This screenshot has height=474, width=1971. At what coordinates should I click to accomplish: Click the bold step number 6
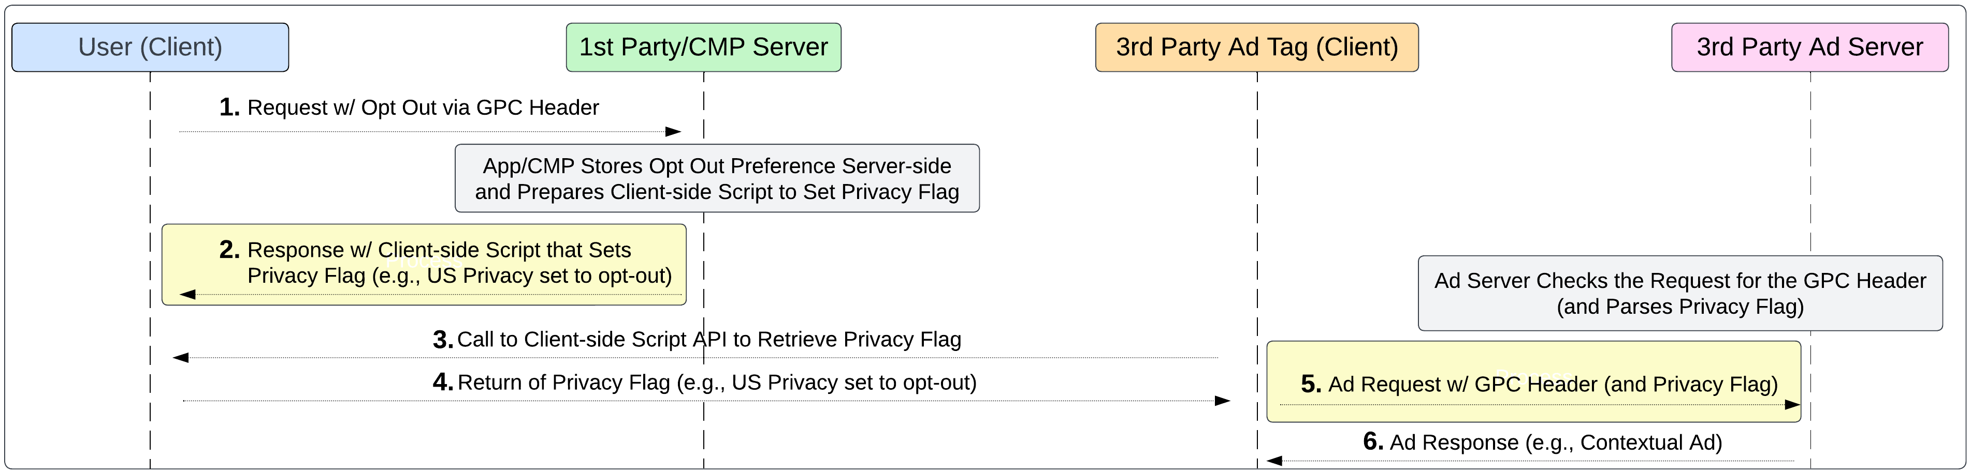tap(1373, 442)
